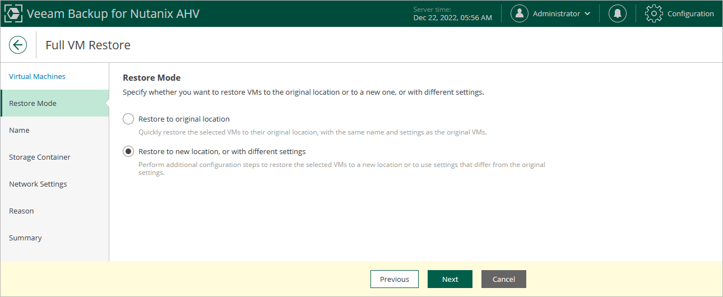Expand the Administrator dropdown chevron
Image resolution: width=723 pixels, height=297 pixels.
[587, 13]
